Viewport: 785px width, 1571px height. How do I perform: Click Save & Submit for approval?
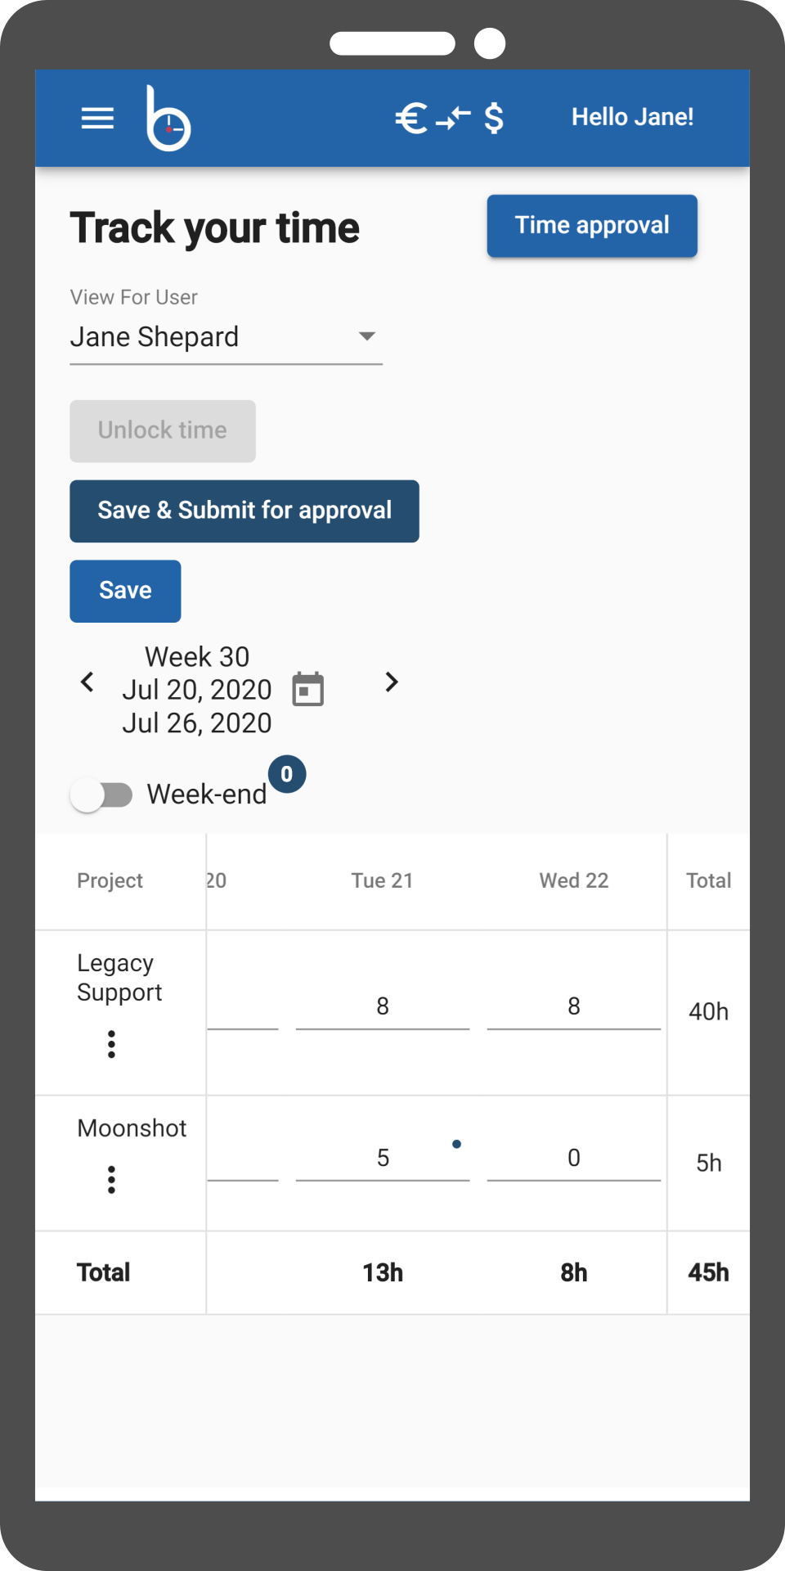pos(244,511)
